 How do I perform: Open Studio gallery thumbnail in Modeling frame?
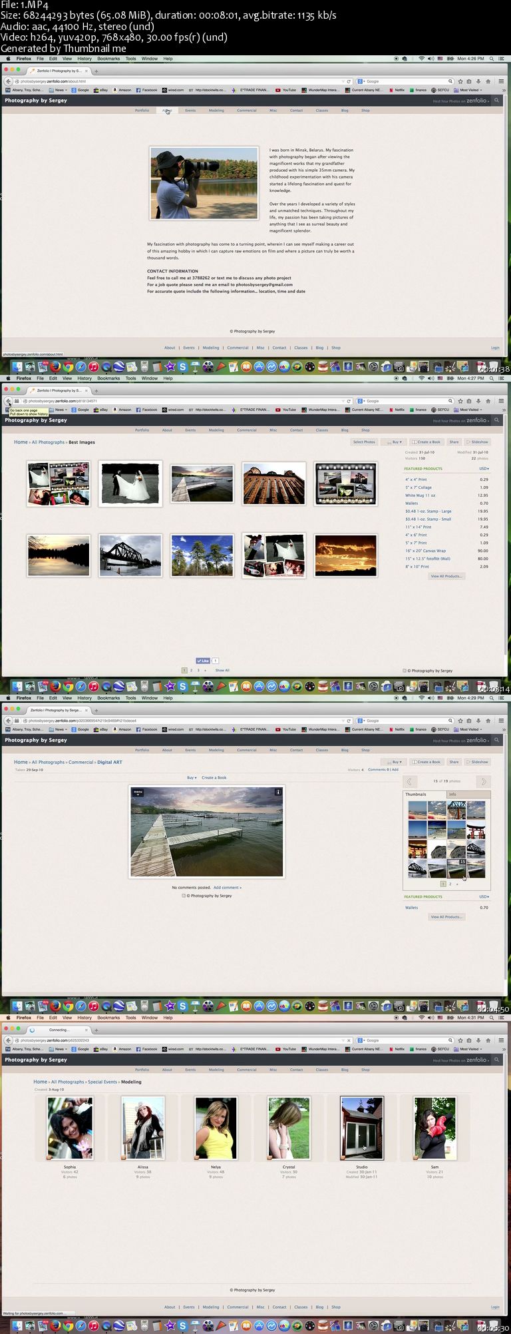(362, 1128)
